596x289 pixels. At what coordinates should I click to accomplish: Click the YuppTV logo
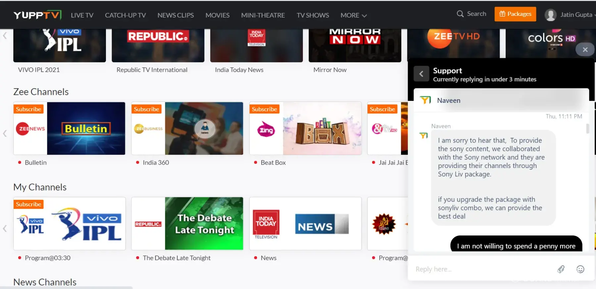[x=37, y=15]
